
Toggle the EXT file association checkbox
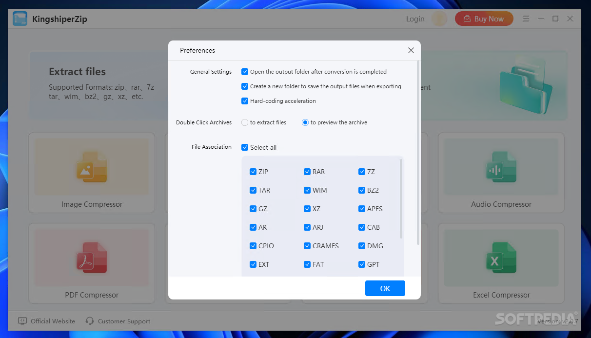point(253,264)
